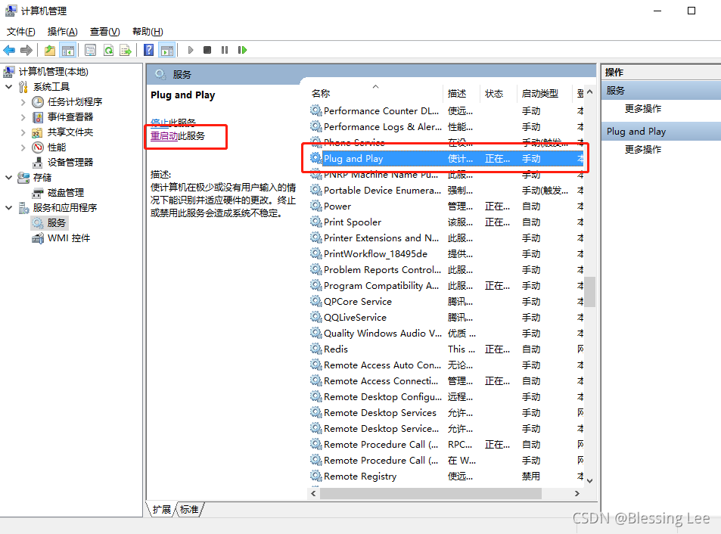Select 性能 icon in tree
Viewport: 721px width, 534px height.
click(x=38, y=147)
